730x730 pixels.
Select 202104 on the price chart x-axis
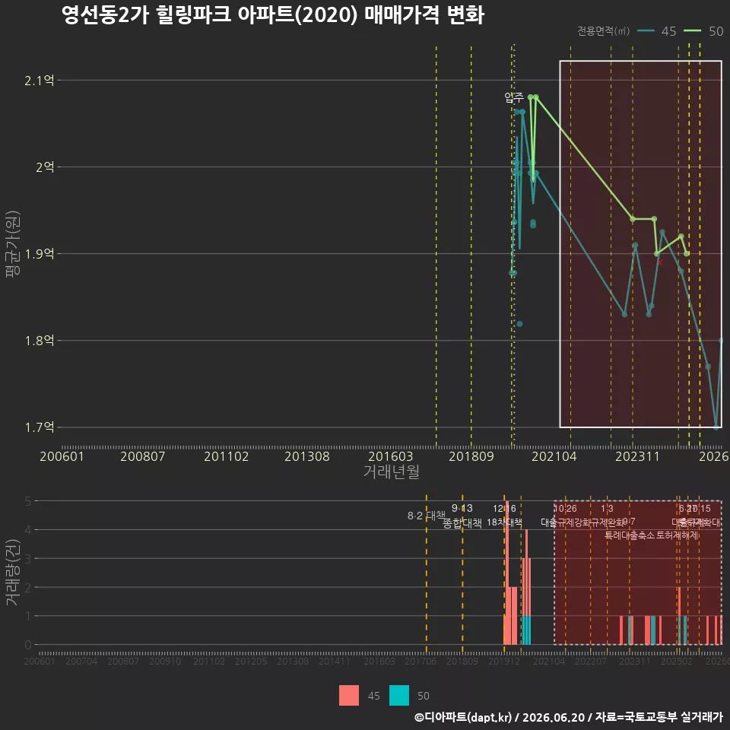pyautogui.click(x=554, y=456)
